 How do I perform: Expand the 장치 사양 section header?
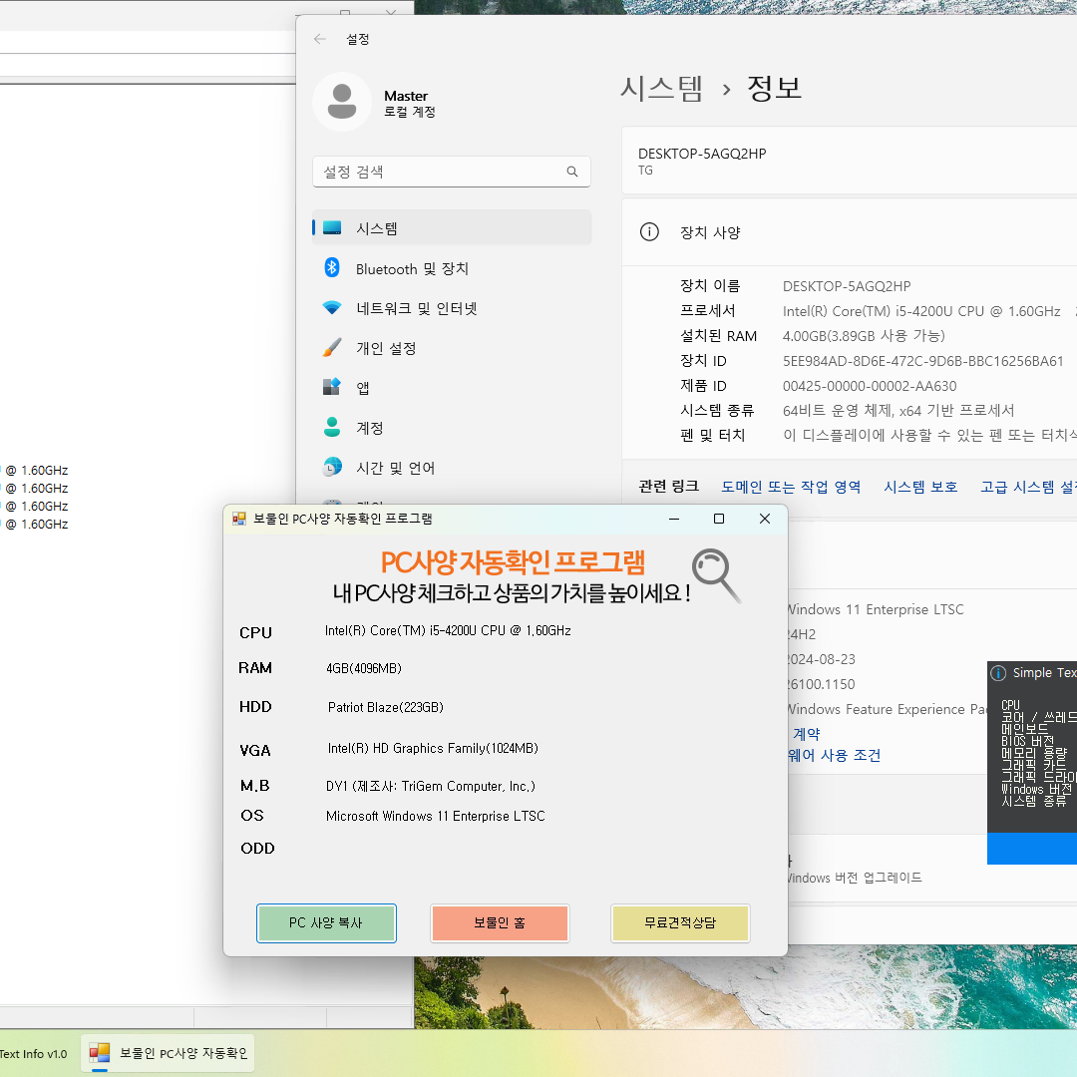point(849,232)
